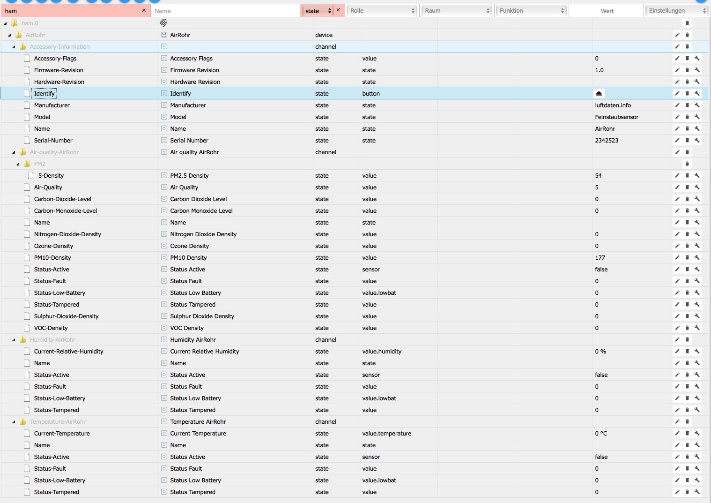711x503 pixels.
Task: Edit the Firmware-Revision state
Action: pyautogui.click(x=677, y=70)
